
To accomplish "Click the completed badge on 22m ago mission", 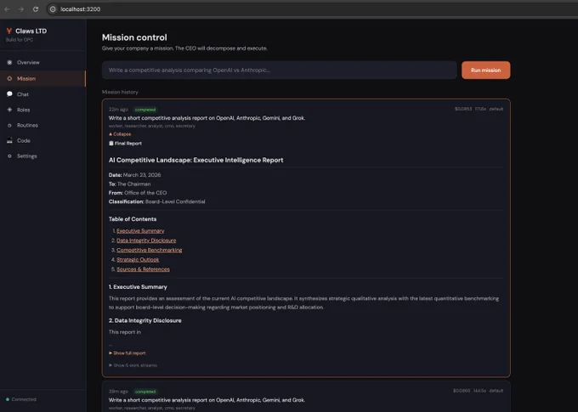I will (x=145, y=110).
